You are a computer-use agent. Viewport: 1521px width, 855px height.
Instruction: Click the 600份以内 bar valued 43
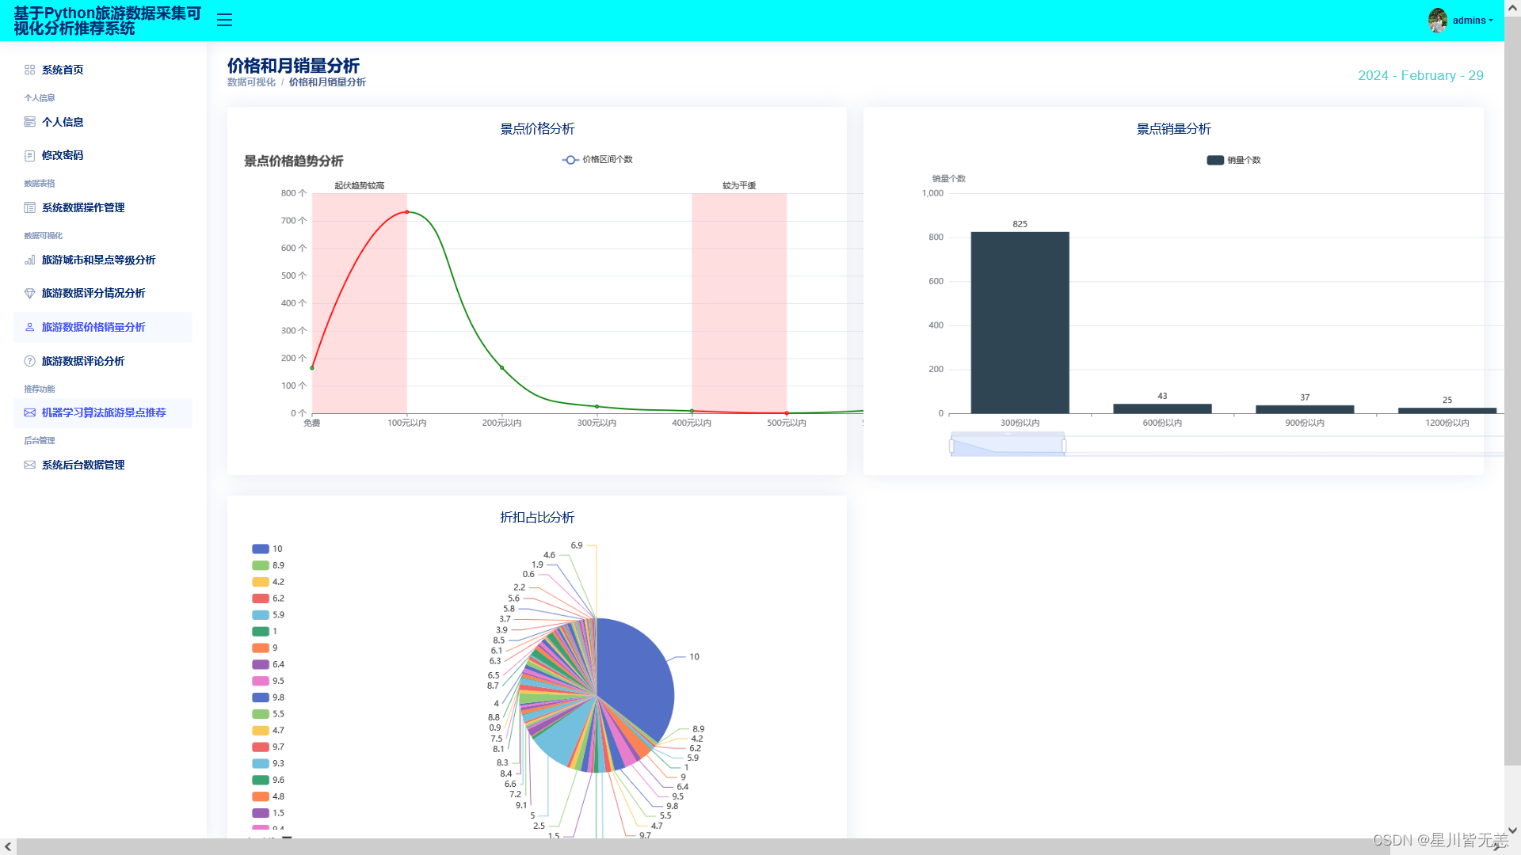point(1162,408)
